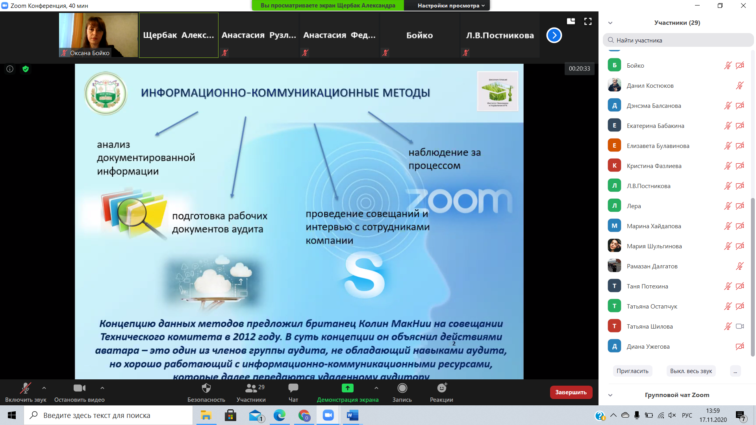Collapse the Участники (29) panel chevron
This screenshot has width=756, height=425.
point(610,23)
